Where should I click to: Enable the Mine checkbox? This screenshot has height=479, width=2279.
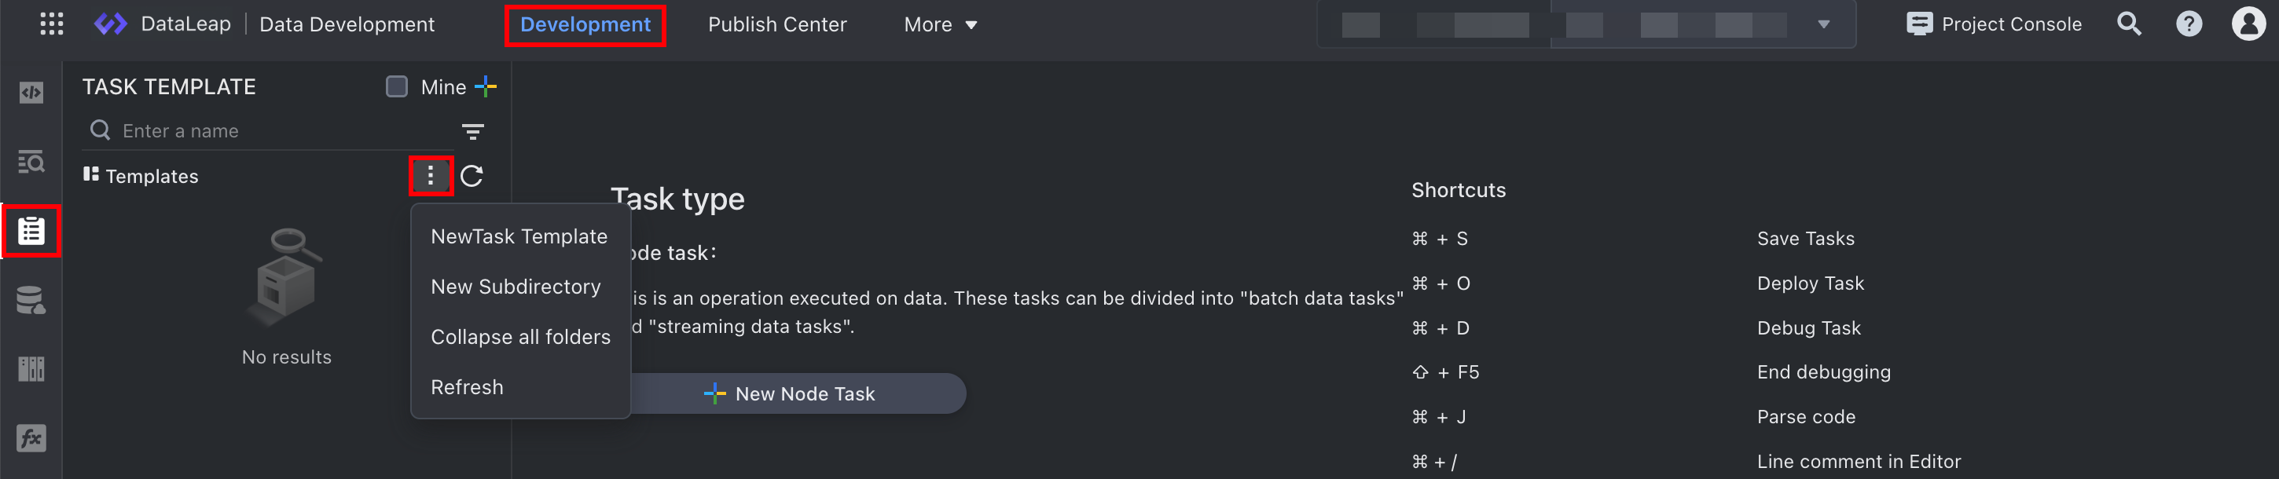[396, 86]
